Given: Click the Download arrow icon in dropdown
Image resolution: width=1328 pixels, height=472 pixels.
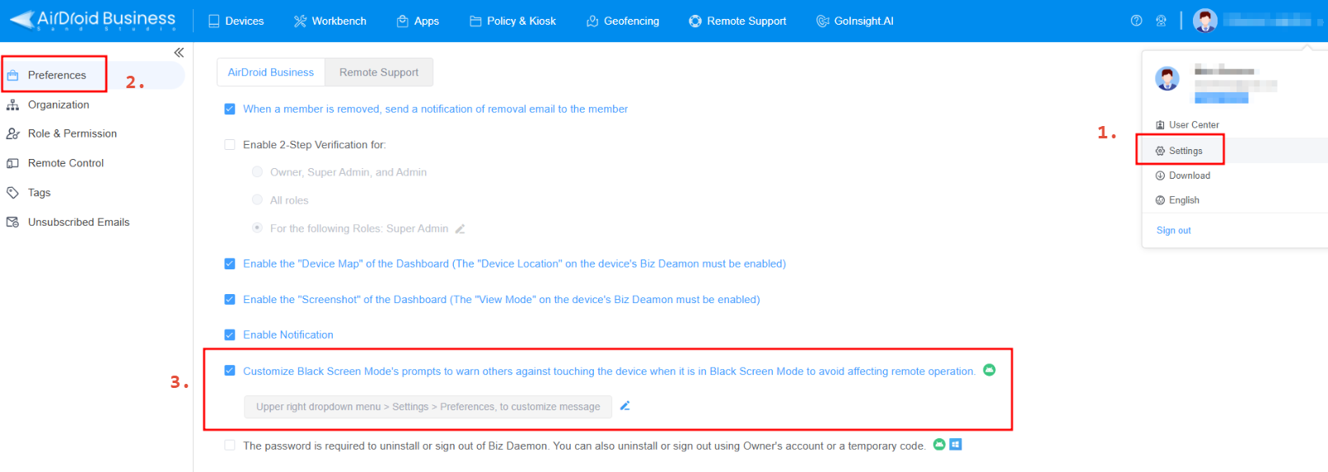Looking at the screenshot, I should [1160, 175].
